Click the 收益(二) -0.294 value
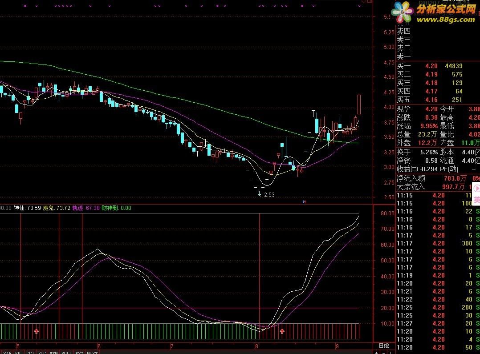The image size is (480, 354). point(429,169)
